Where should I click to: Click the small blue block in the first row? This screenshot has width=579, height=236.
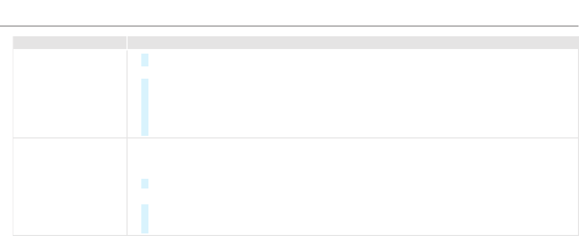click(145, 60)
